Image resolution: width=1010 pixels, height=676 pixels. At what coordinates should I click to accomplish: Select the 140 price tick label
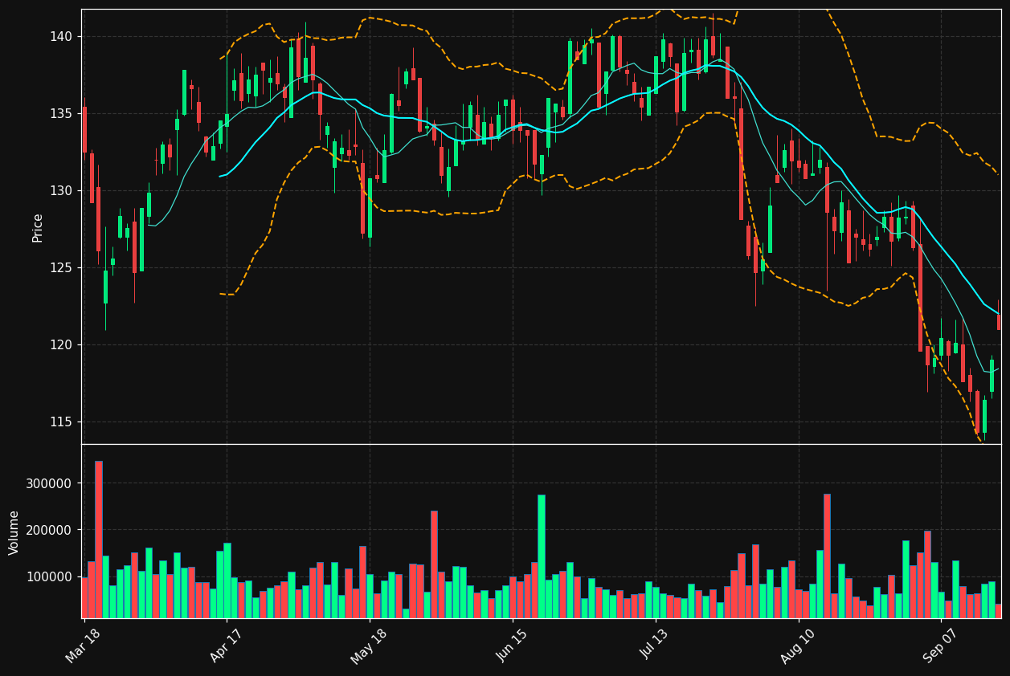[60, 37]
